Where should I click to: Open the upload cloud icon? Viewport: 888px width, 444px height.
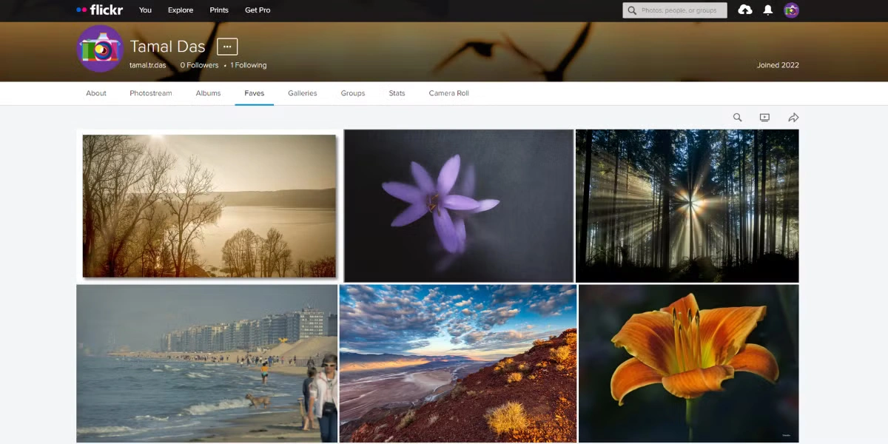(x=745, y=10)
